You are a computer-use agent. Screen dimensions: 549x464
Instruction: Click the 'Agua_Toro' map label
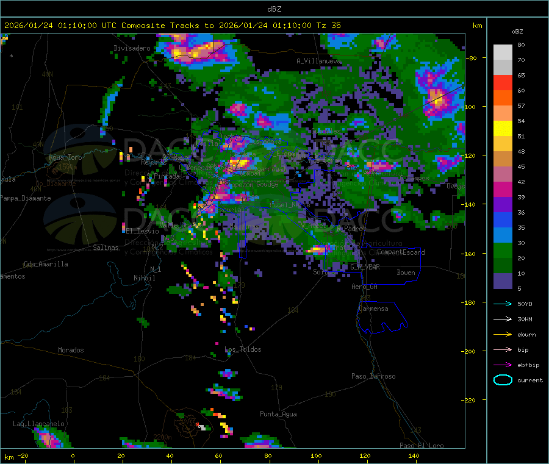pyautogui.click(x=65, y=157)
